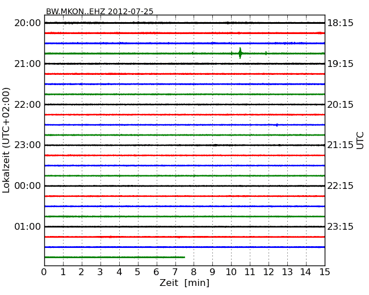Click the x-axis tick label 0
Viewport: 369px width, 295px height.
click(x=44, y=272)
